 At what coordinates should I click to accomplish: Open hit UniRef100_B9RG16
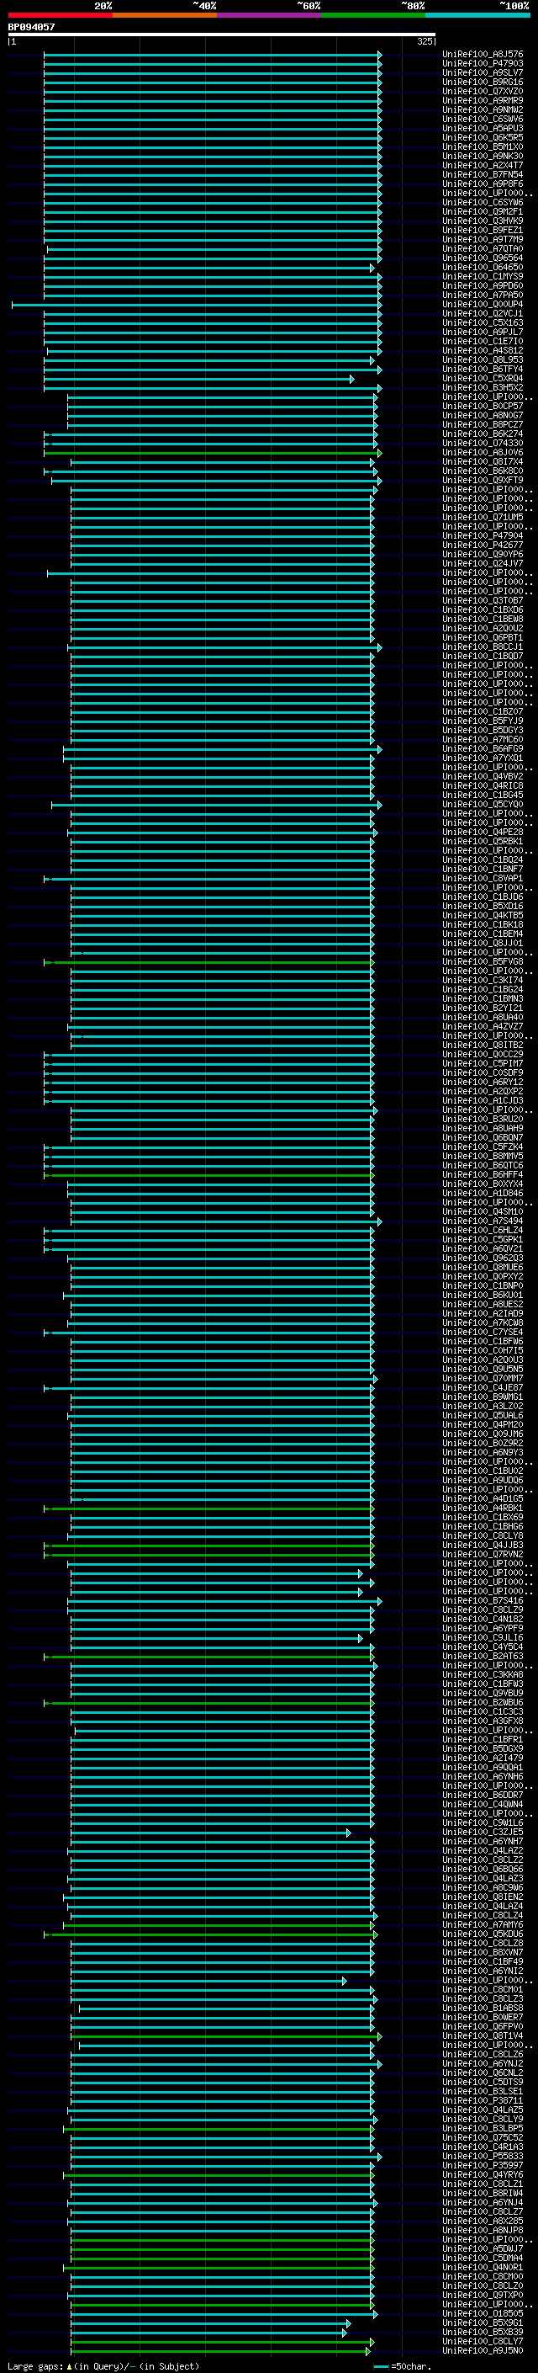(x=483, y=82)
